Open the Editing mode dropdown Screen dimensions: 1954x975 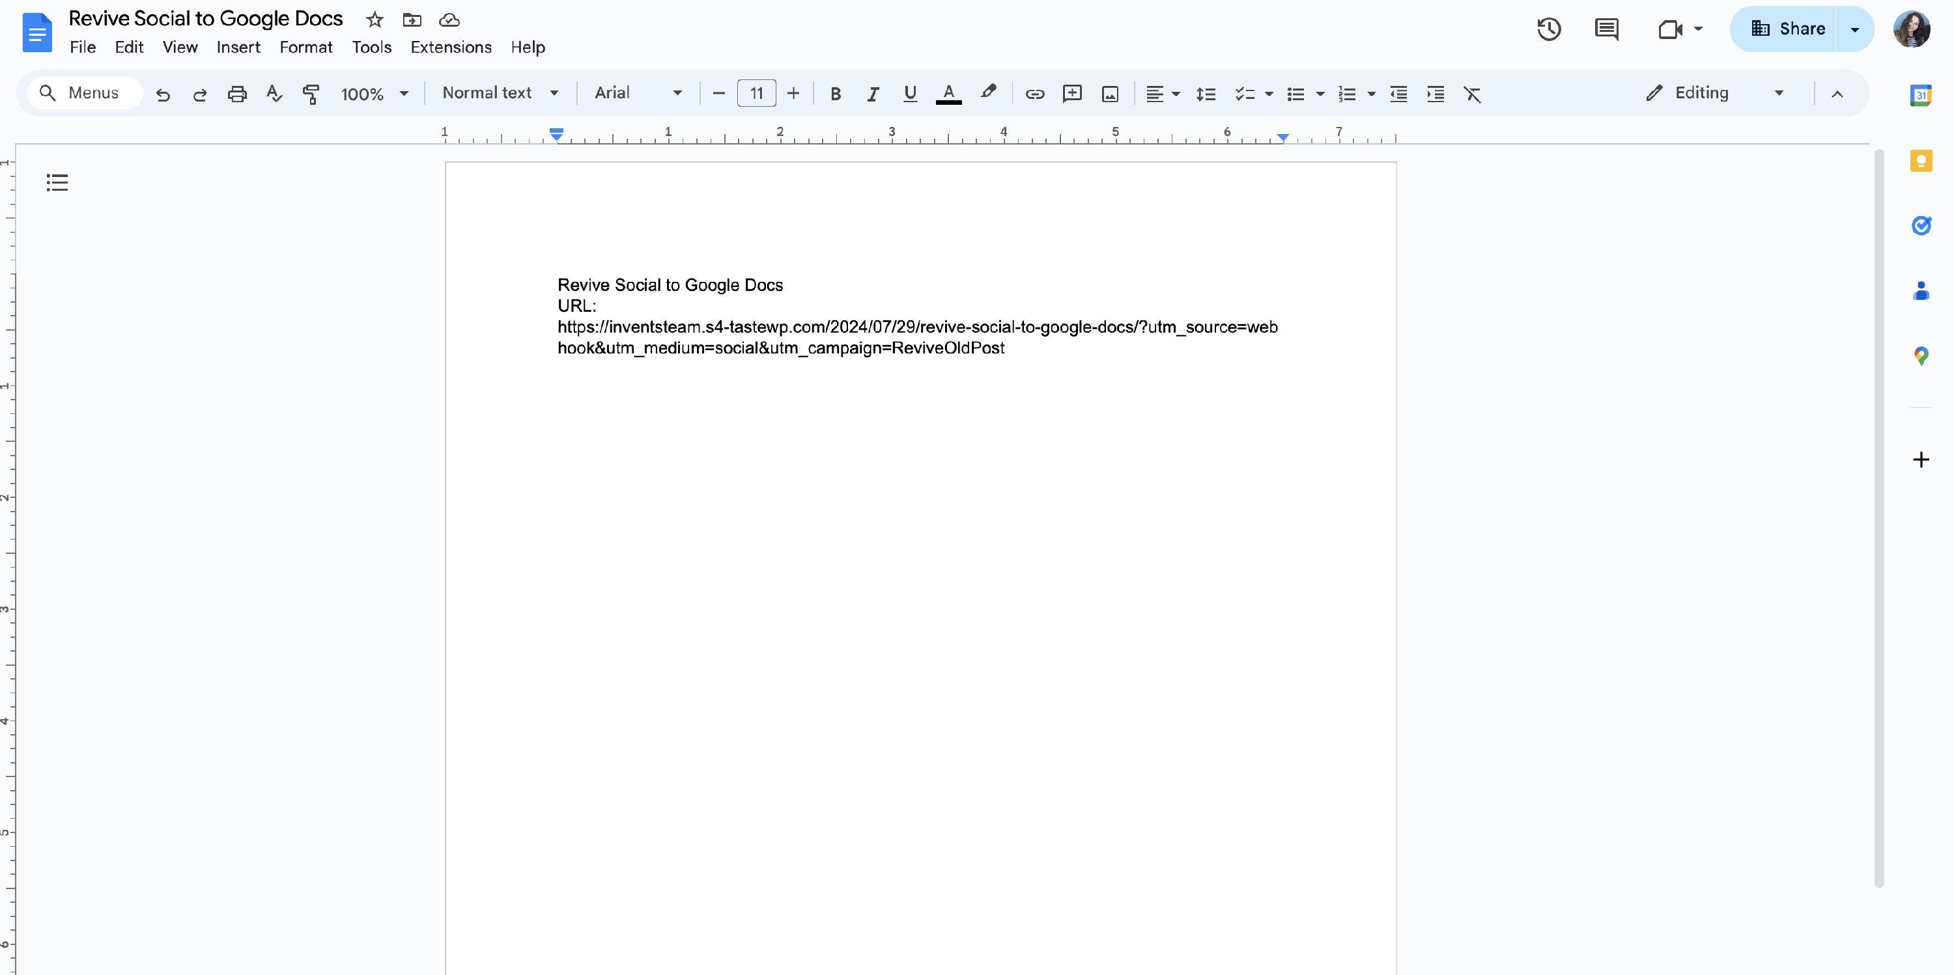1715,93
